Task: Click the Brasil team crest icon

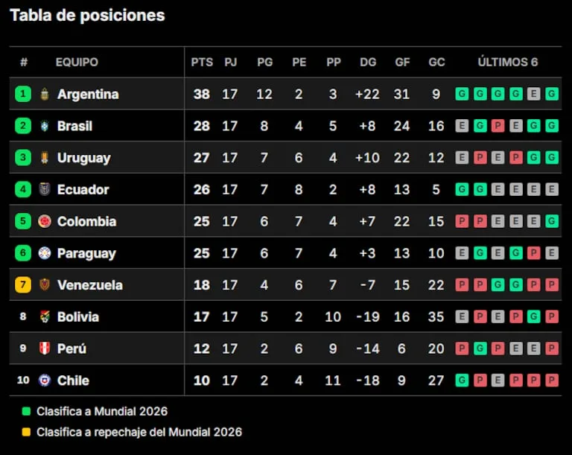Action: click(45, 126)
